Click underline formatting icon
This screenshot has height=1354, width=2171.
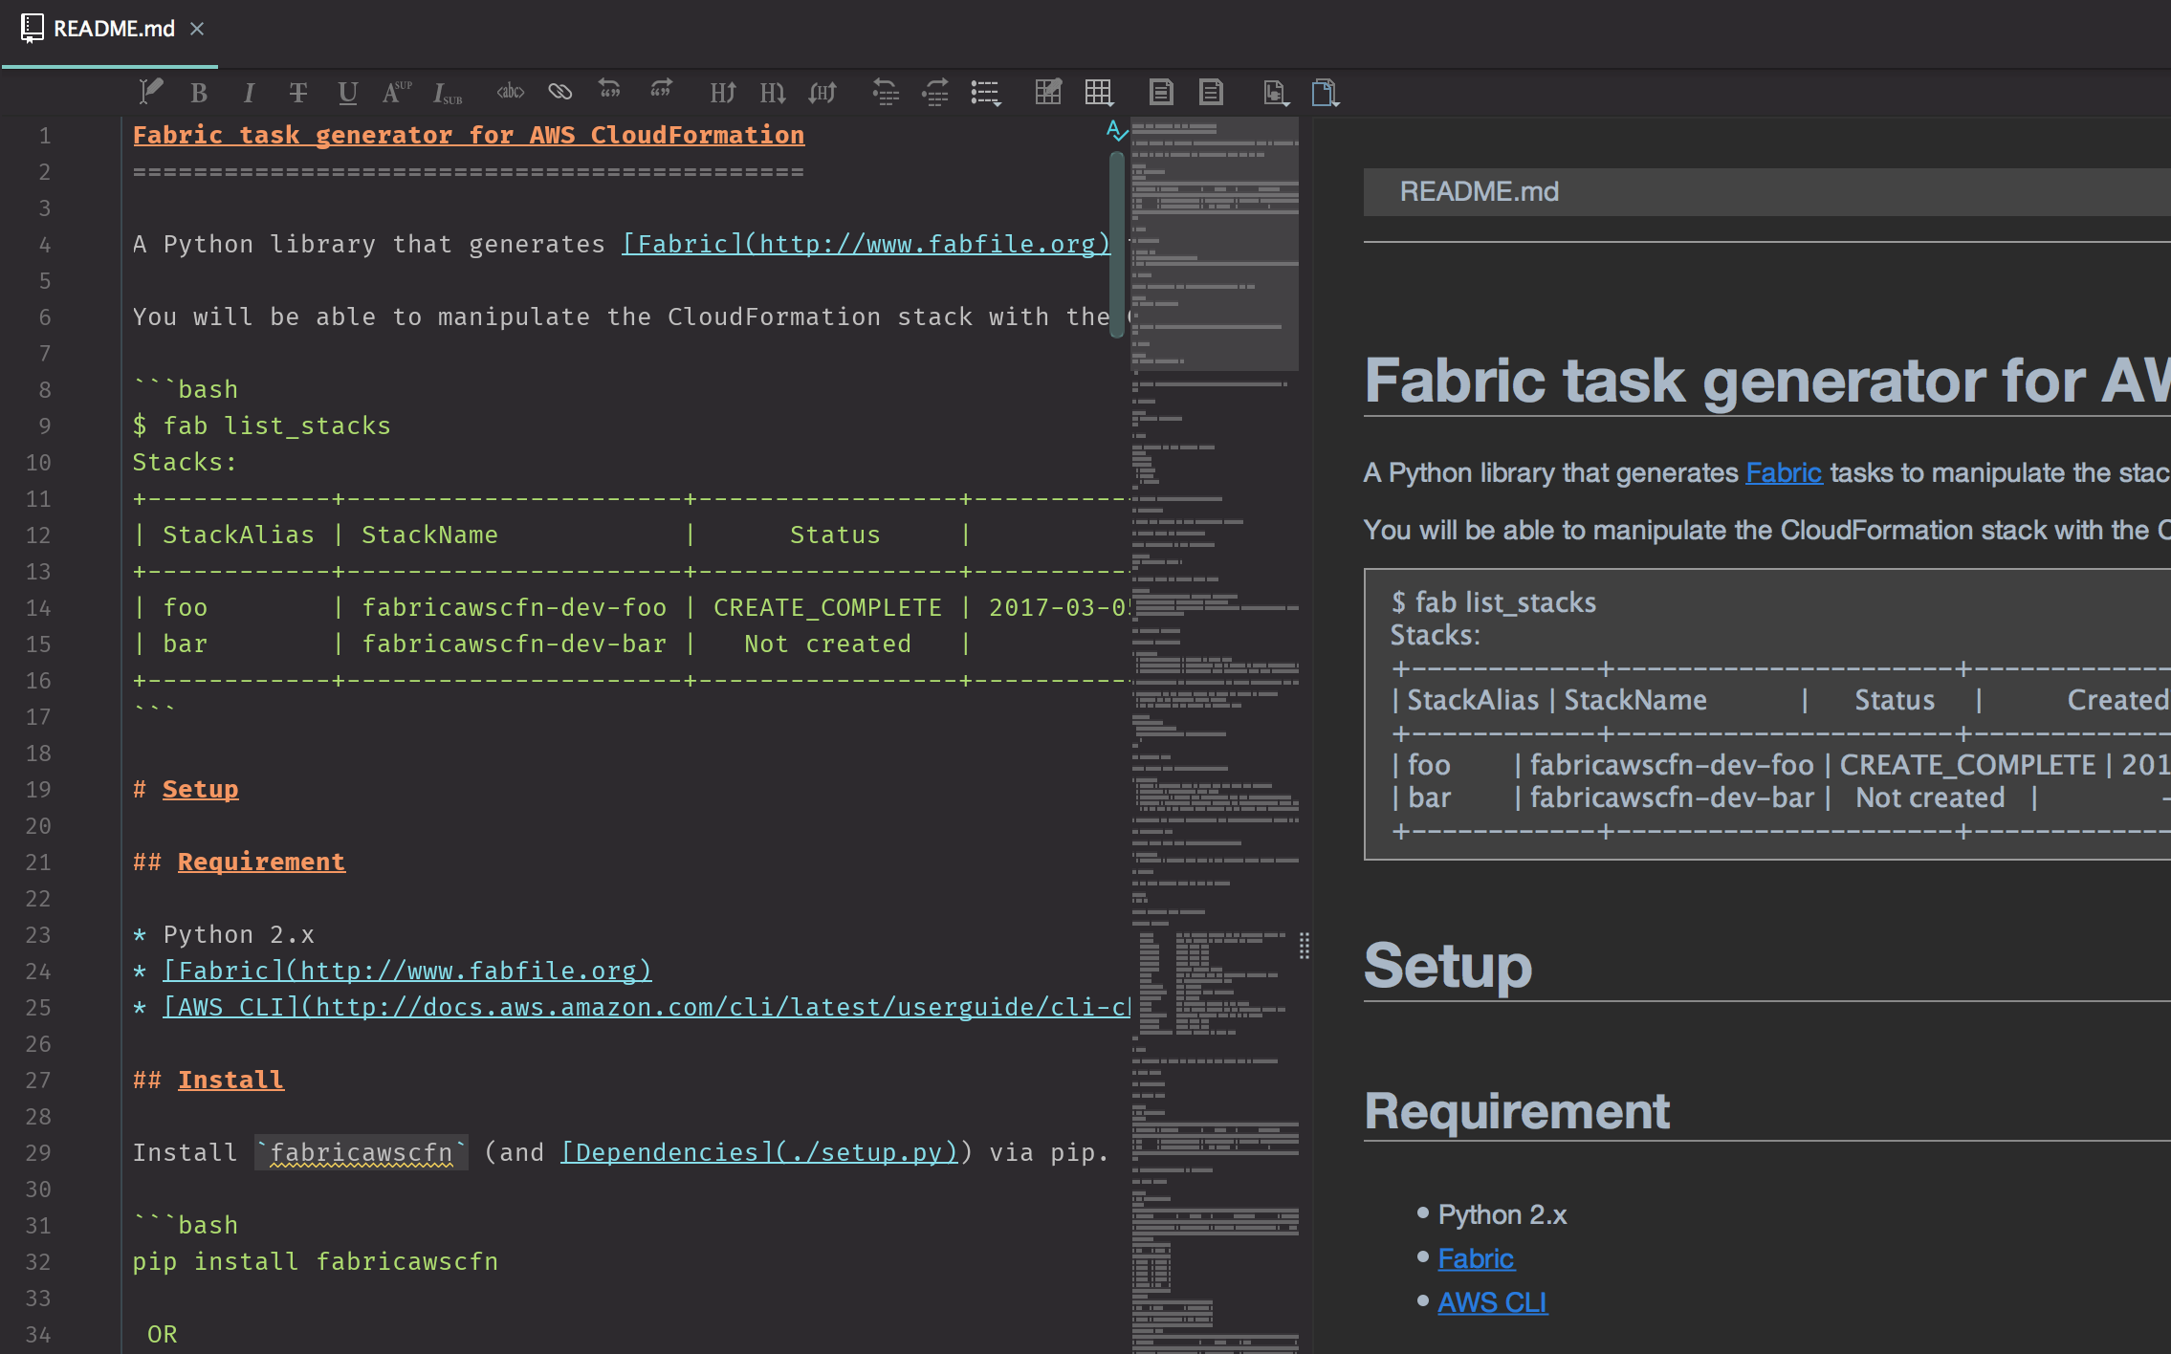[348, 92]
